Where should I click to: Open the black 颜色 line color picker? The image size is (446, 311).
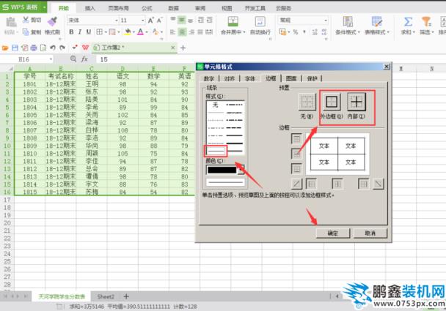pos(225,170)
